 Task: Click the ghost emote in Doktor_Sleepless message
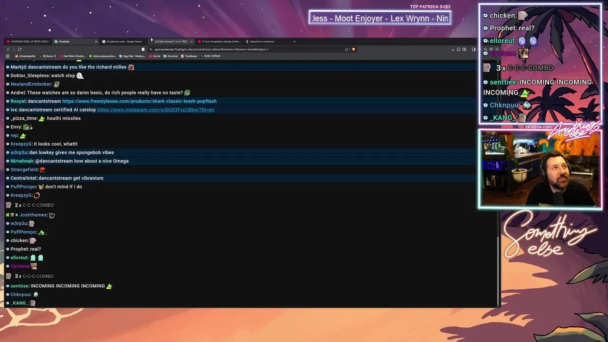pos(80,76)
